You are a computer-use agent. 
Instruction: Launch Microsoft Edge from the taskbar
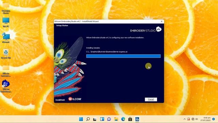(x=123, y=119)
